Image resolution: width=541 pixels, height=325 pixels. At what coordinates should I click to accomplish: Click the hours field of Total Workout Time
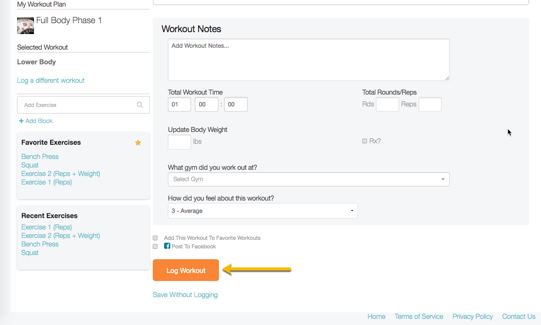coord(179,105)
